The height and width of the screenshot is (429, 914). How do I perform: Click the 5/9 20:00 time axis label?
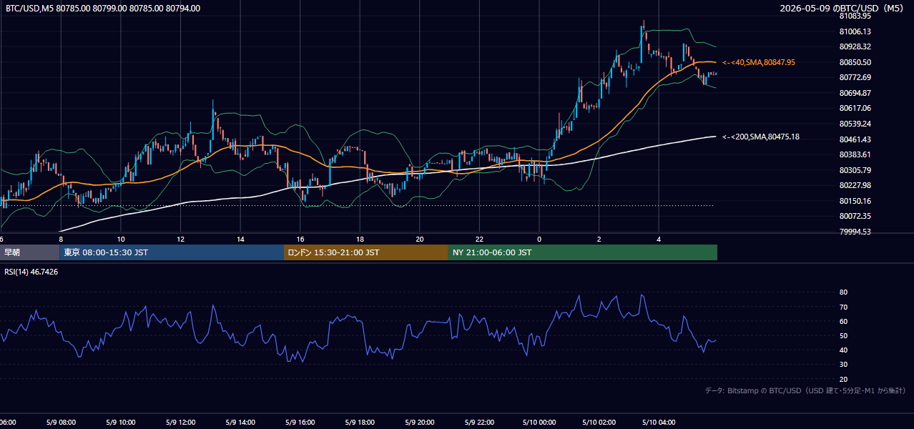(x=419, y=423)
